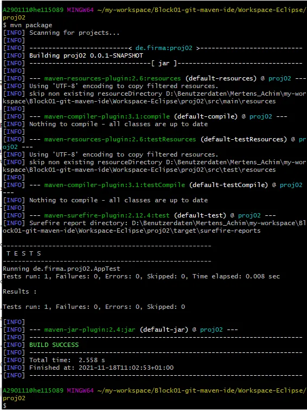Click 'Total time: 2.558 s' line
This screenshot has height=410, width=307.
67,360
